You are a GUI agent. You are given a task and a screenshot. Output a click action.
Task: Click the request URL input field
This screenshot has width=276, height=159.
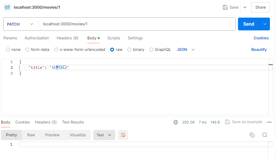point(137,24)
